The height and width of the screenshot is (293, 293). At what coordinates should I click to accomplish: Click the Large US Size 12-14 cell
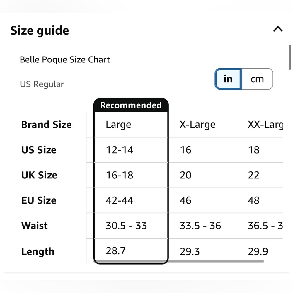click(120, 150)
